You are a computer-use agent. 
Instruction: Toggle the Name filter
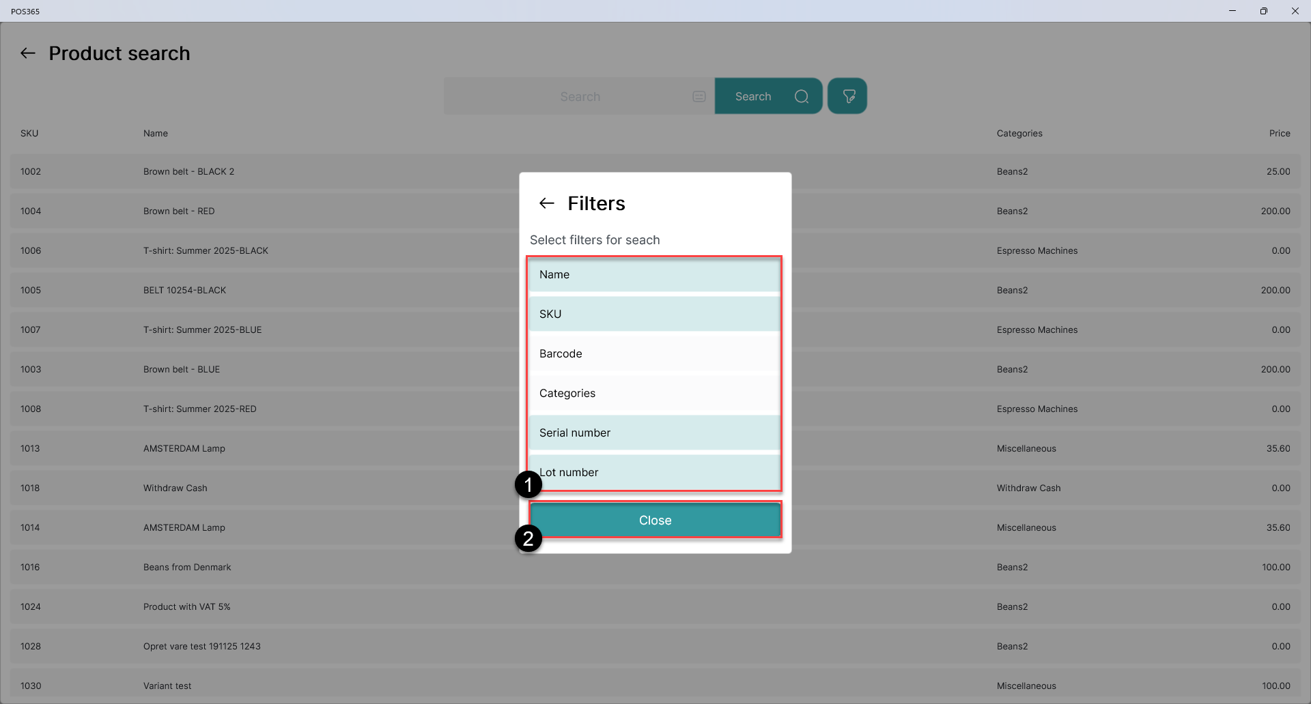[654, 274]
